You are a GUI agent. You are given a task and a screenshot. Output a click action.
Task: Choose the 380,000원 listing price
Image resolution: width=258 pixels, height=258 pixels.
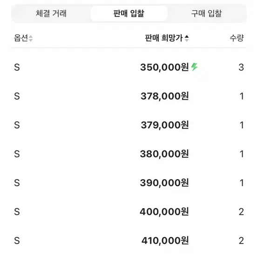[x=164, y=154]
